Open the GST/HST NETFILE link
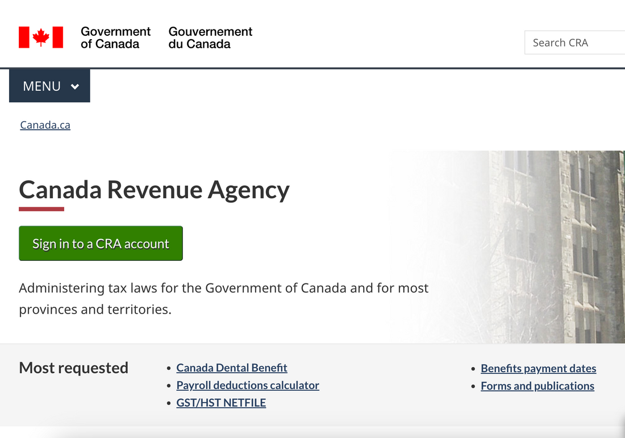This screenshot has width=625, height=438. [x=221, y=403]
